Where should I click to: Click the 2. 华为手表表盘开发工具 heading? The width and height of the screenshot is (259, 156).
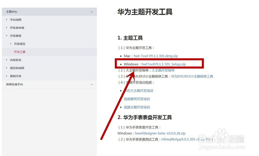(145, 117)
